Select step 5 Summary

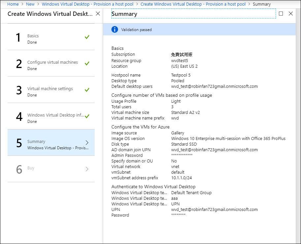pos(51,143)
